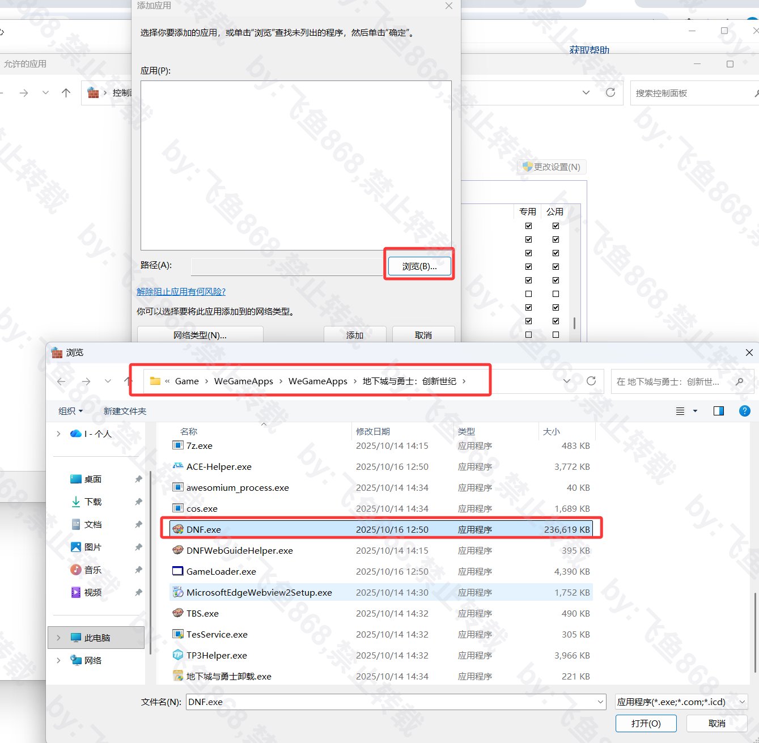
Task: Click the view layout list icon
Action: point(680,411)
